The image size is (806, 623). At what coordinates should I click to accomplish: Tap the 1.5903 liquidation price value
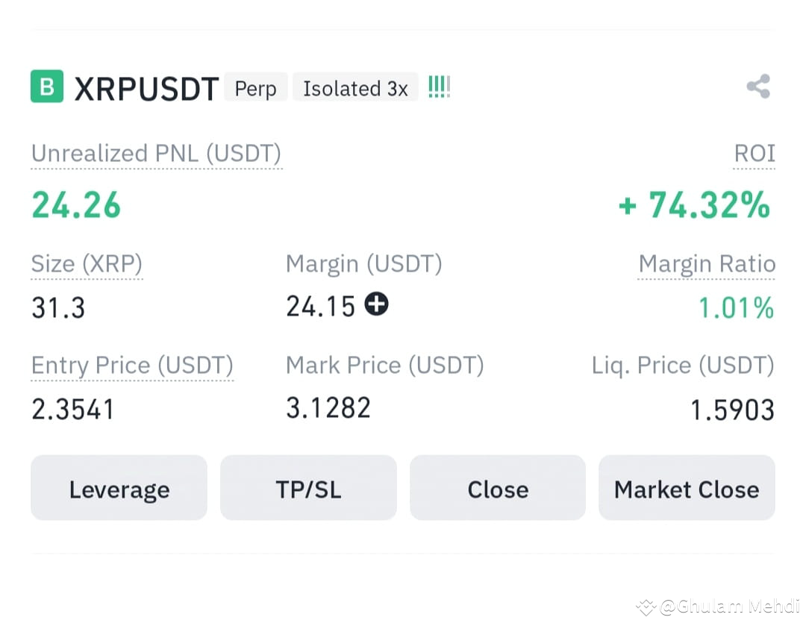732,410
